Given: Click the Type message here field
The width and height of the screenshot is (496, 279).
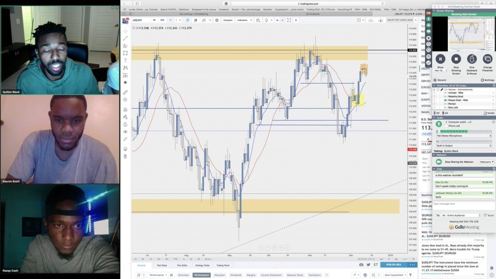Looking at the screenshot, I should click(x=464, y=206).
